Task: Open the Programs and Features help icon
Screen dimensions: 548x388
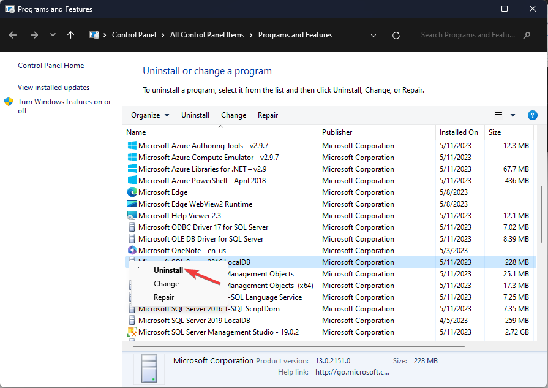Action: click(532, 115)
